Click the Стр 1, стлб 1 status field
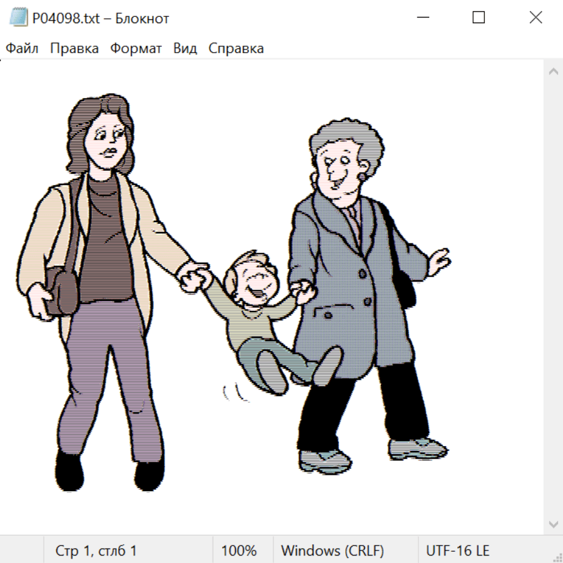The width and height of the screenshot is (563, 563). (96, 551)
